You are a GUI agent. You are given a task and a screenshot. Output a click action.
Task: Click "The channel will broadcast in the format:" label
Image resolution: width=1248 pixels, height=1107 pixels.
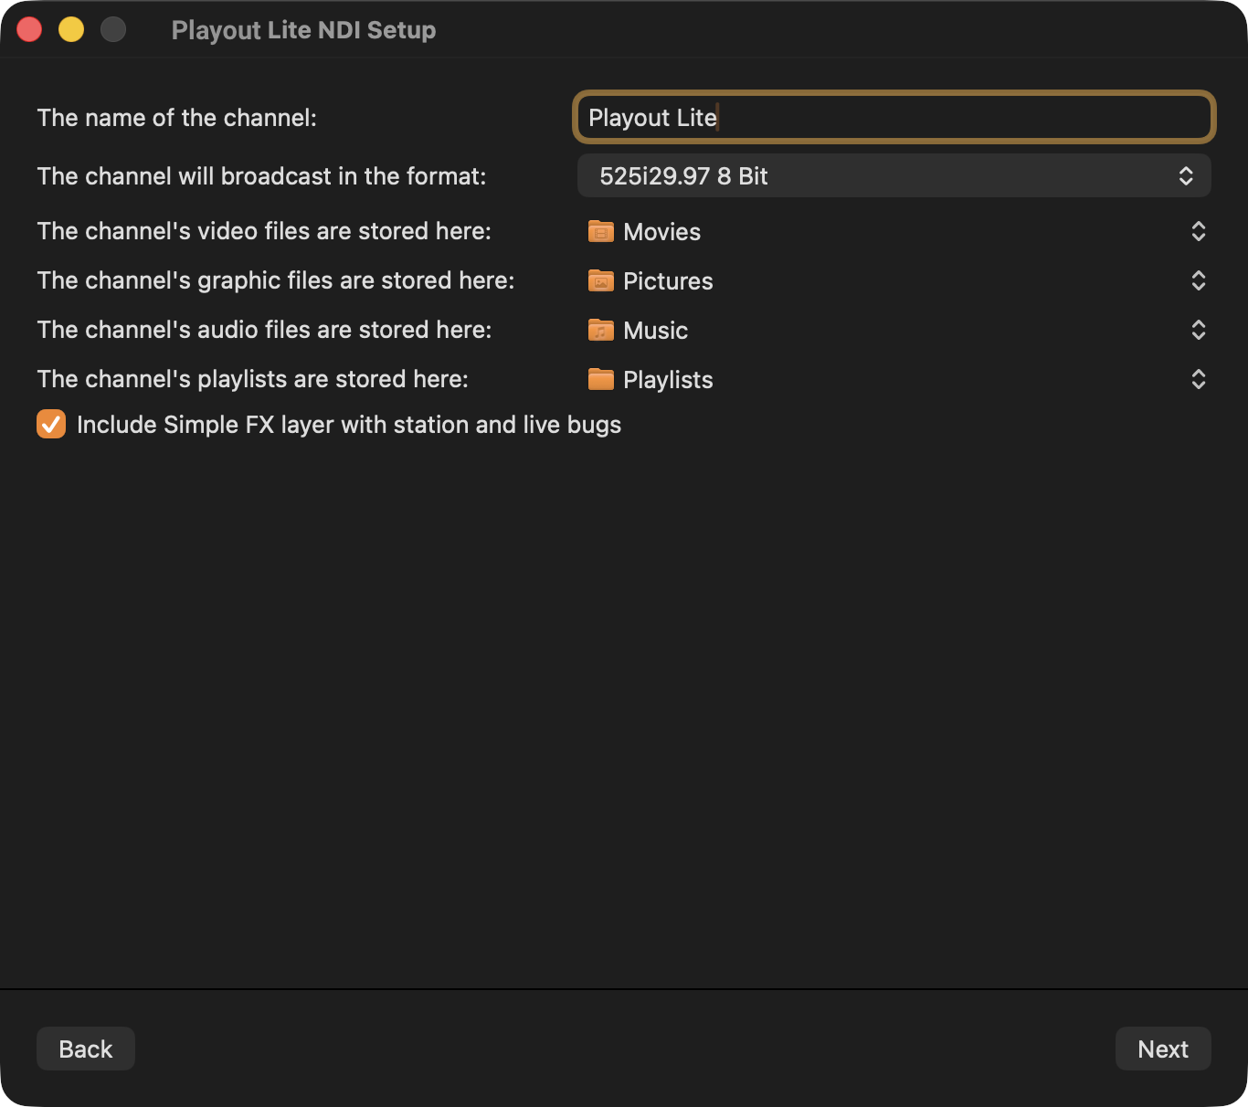[x=262, y=176]
